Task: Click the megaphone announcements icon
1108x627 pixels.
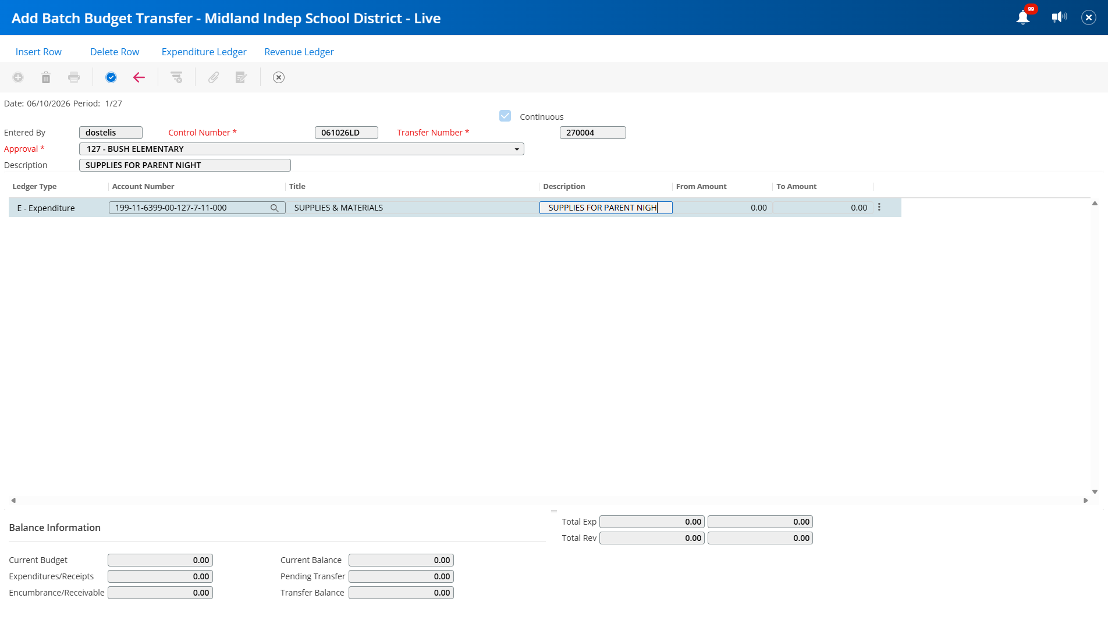Action: (1059, 17)
